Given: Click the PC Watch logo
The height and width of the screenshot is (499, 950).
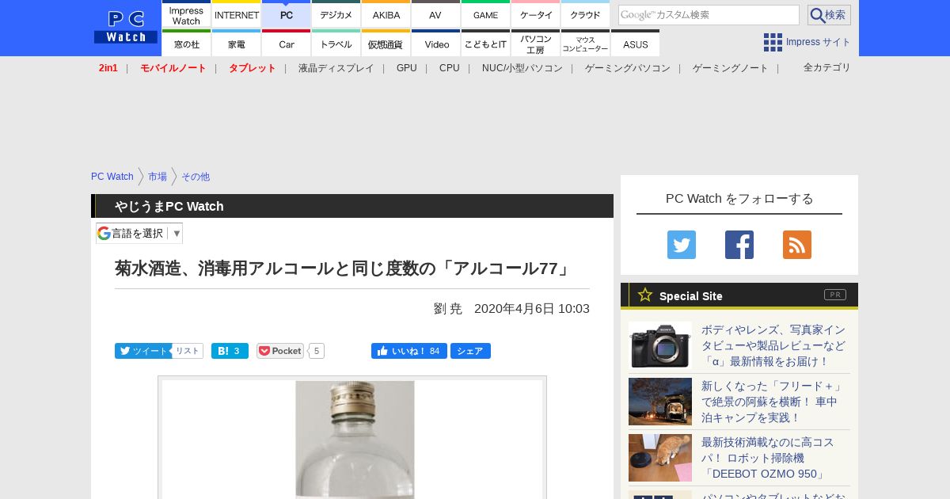Looking at the screenshot, I should (x=126, y=28).
